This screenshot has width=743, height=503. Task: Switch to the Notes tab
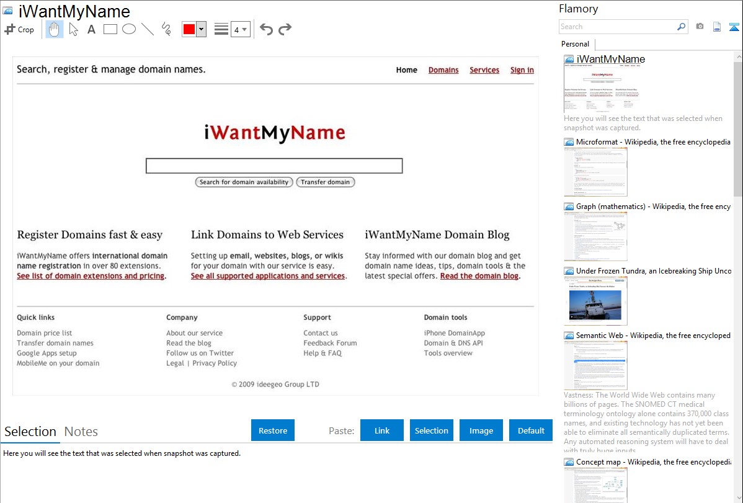[x=81, y=432]
